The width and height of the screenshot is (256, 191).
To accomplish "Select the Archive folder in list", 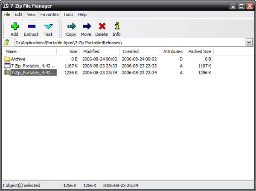I will tap(18, 59).
